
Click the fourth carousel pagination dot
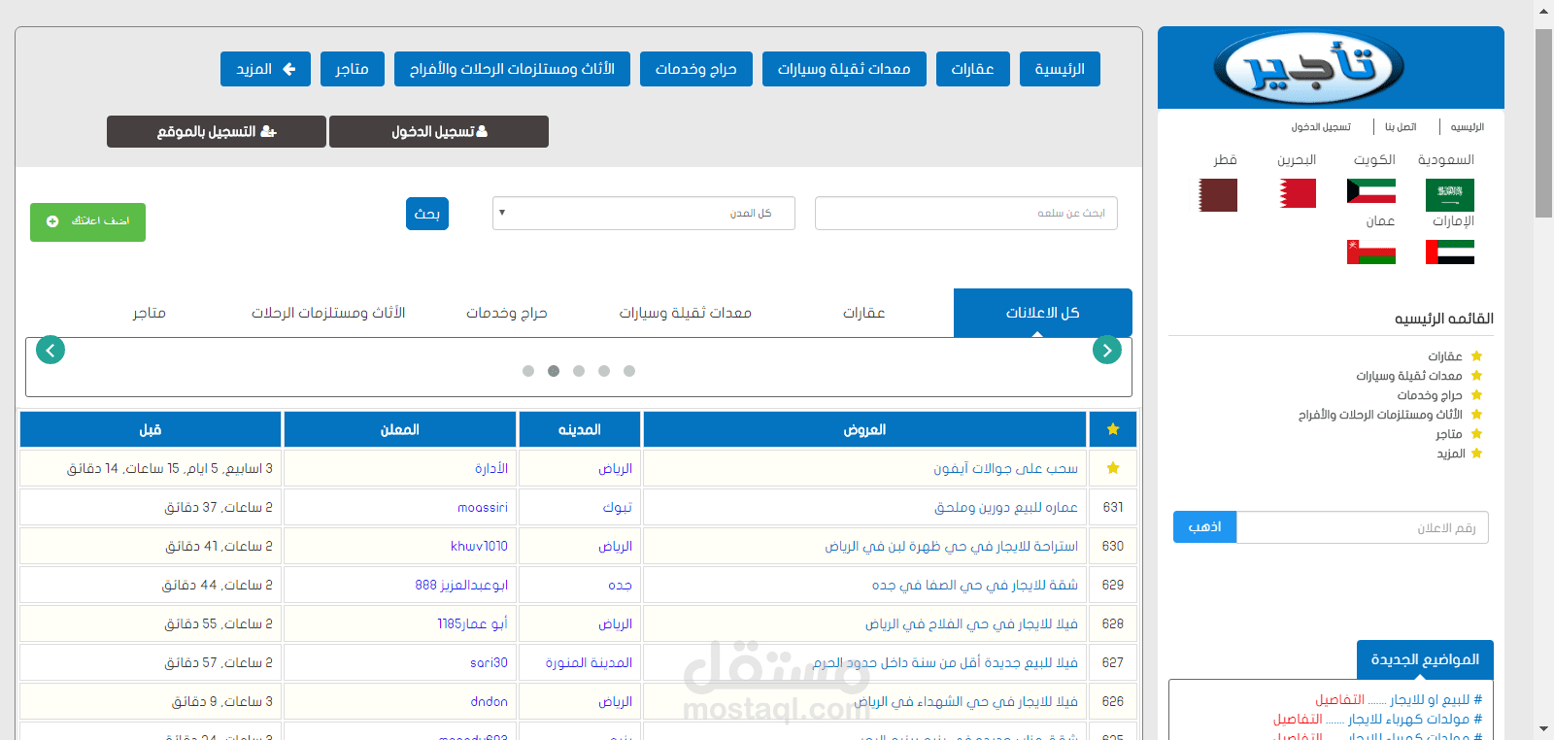click(604, 371)
